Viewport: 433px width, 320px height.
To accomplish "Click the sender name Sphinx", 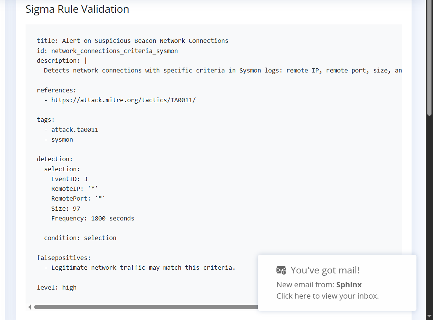I will click(349, 285).
